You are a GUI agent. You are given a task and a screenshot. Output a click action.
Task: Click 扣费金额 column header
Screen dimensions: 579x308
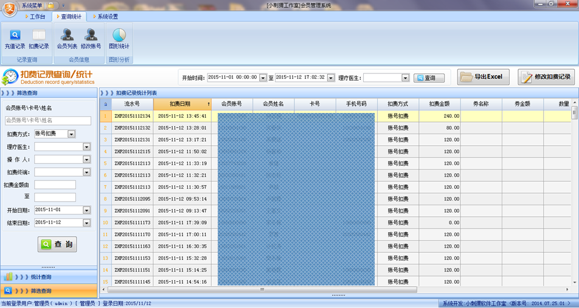coord(439,104)
